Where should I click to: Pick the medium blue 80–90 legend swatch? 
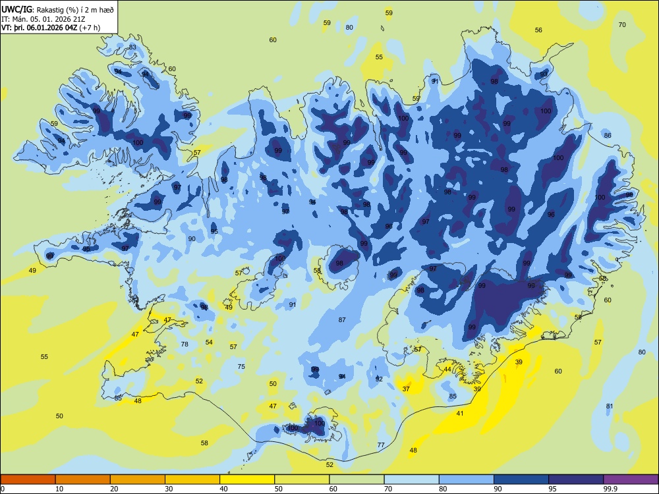click(x=467, y=480)
